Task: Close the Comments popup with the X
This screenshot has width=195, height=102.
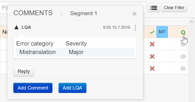Action: tap(134, 14)
